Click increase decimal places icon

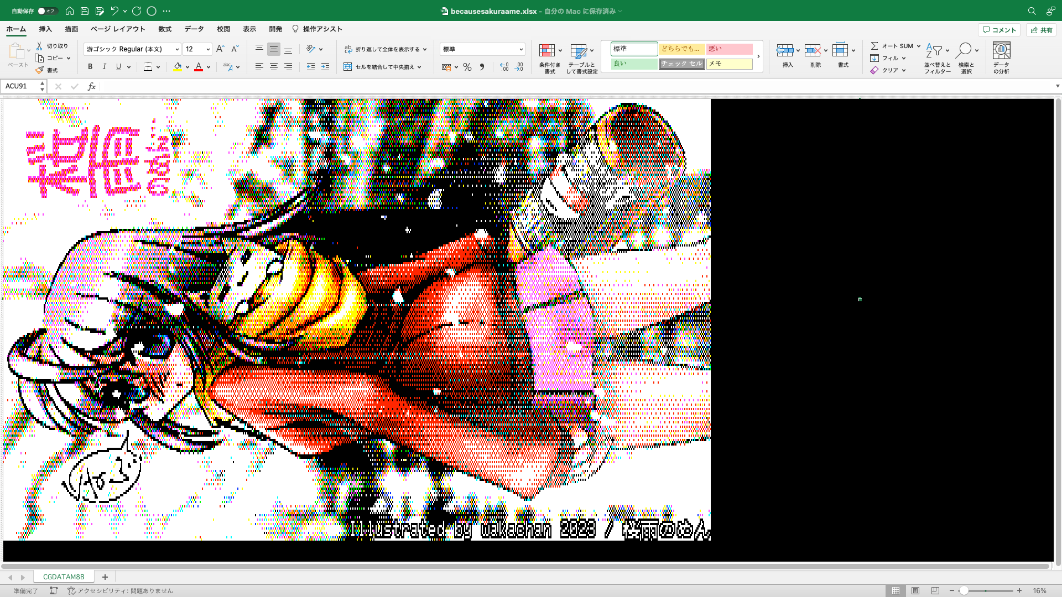coord(504,67)
